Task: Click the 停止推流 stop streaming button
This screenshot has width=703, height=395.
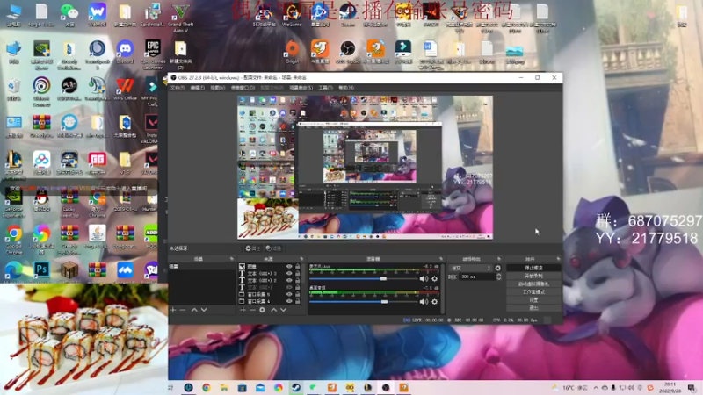Action: coord(533,268)
